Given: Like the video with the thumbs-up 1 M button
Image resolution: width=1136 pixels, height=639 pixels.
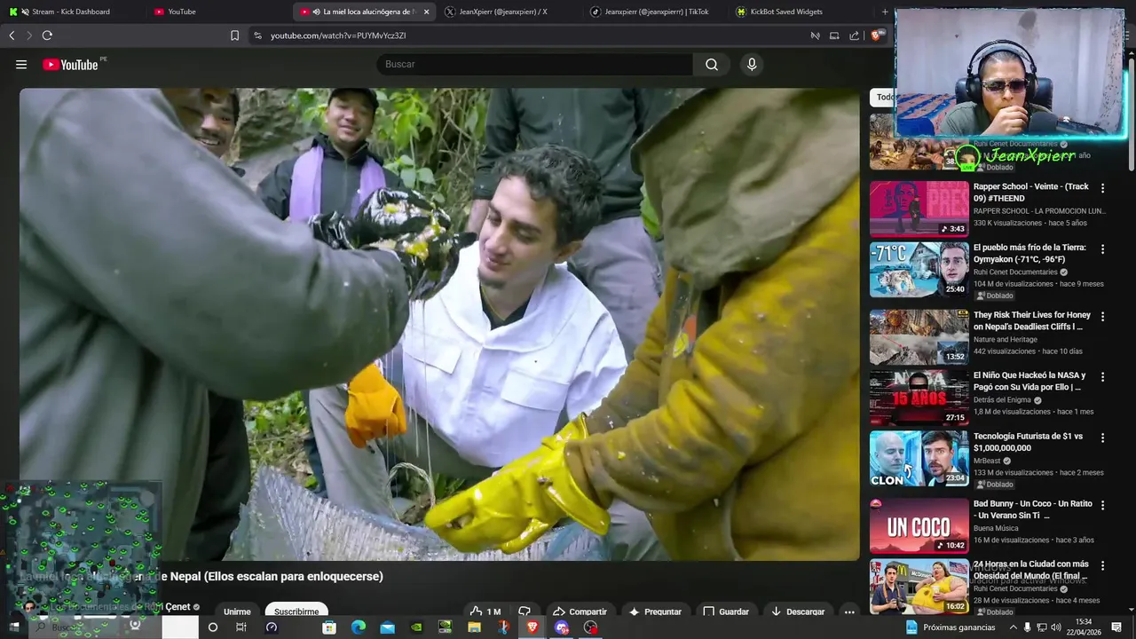Looking at the screenshot, I should tap(485, 611).
